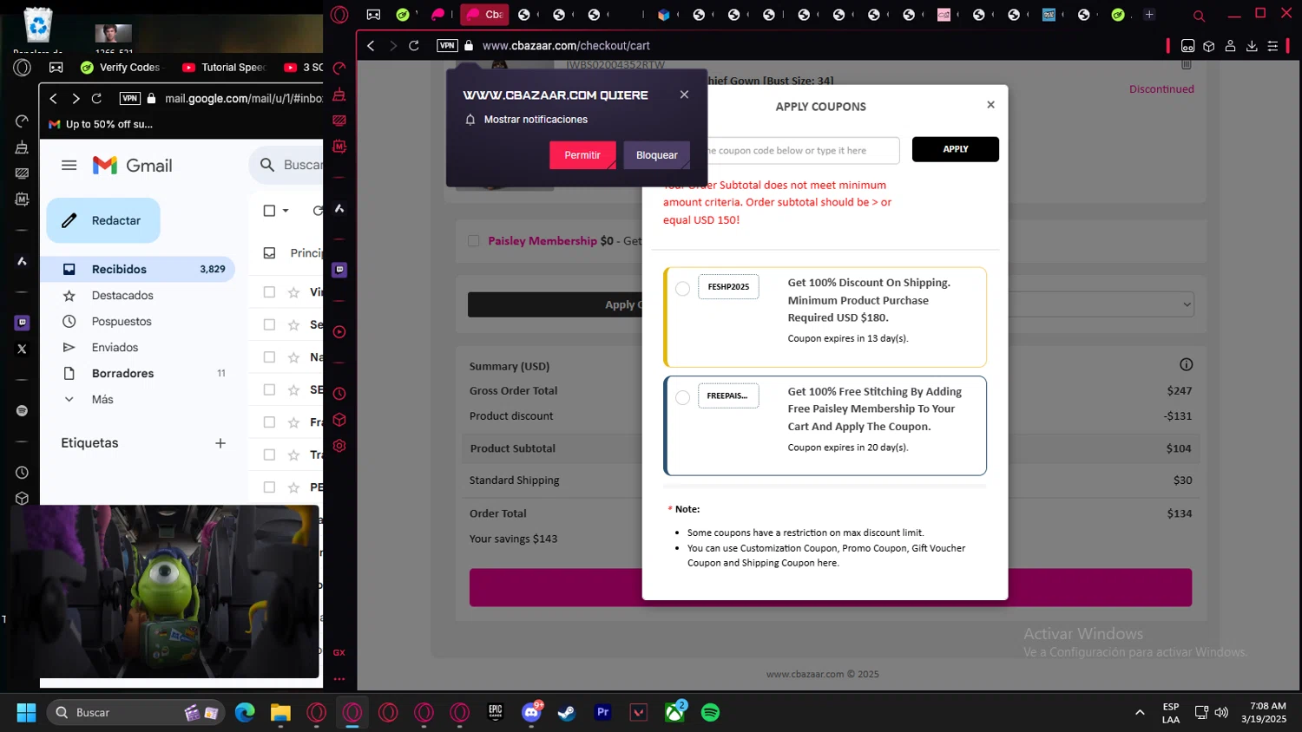The width and height of the screenshot is (1302, 732).
Task: Click the order summary trash icon near Discontinued
Action: (x=1186, y=64)
